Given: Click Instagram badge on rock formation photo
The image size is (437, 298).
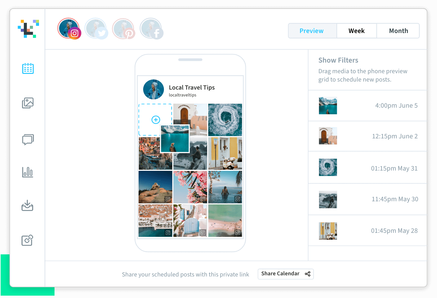Looking at the screenshot, I should tap(168, 199).
